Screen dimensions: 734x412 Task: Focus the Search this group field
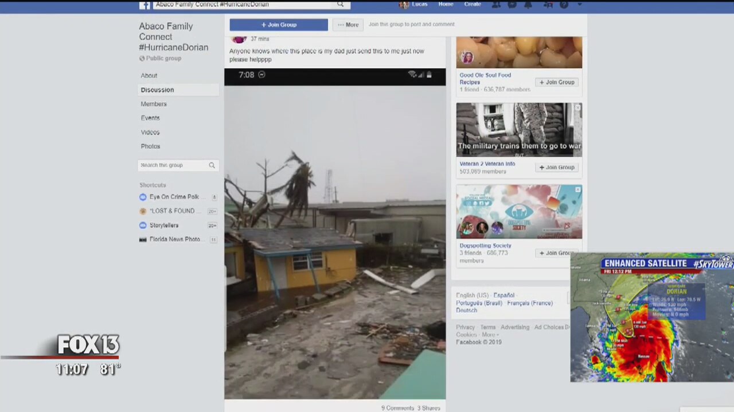pos(178,165)
